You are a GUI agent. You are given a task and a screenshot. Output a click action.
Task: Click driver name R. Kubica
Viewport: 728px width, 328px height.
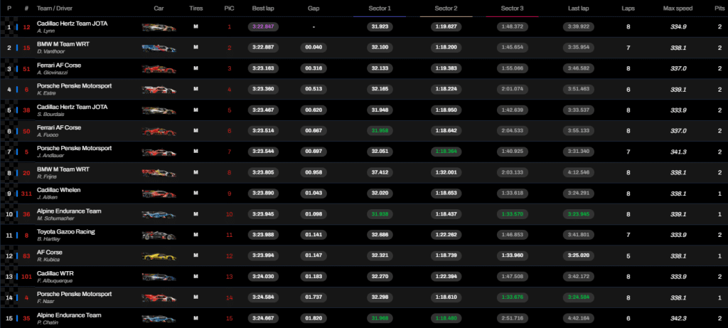coord(49,260)
